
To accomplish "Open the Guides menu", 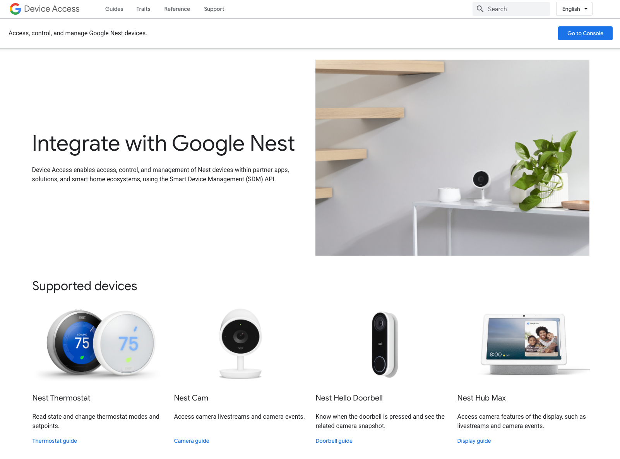I will click(114, 9).
